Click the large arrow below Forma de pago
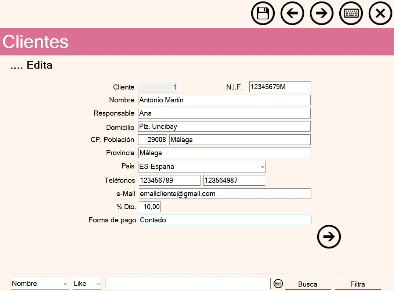 329,237
